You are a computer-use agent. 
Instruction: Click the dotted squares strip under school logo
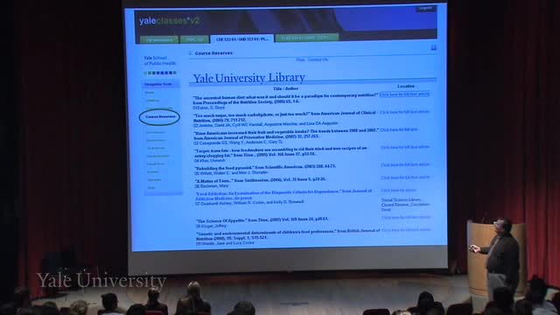(160, 73)
